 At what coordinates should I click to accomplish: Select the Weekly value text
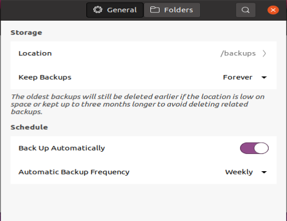239,172
